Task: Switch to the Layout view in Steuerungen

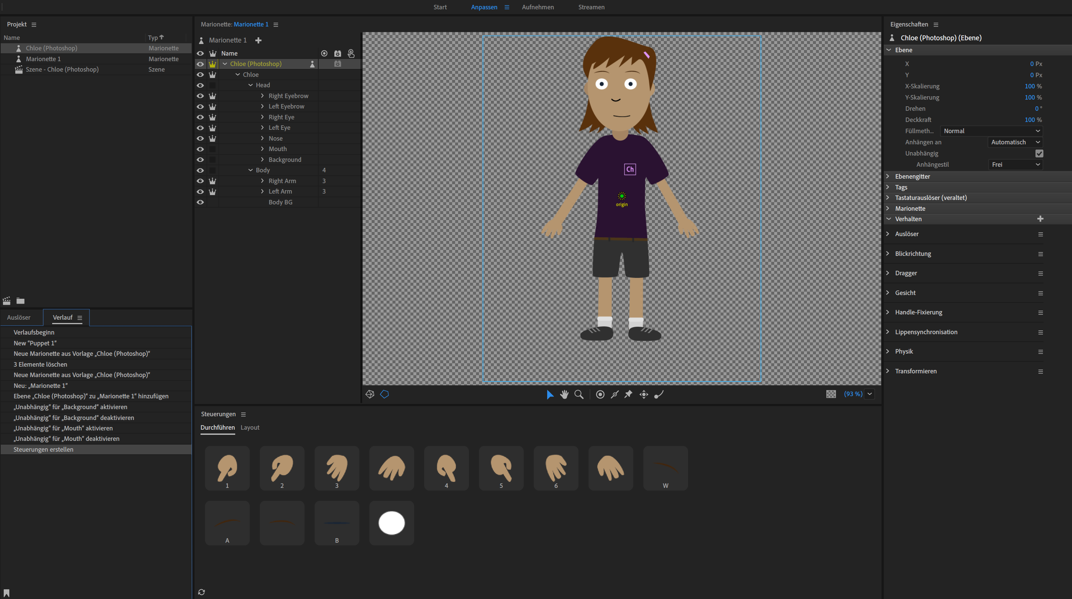Action: point(250,427)
